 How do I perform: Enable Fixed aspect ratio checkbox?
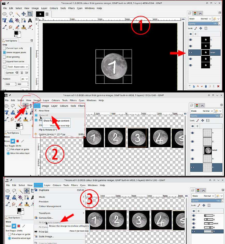(4, 67)
